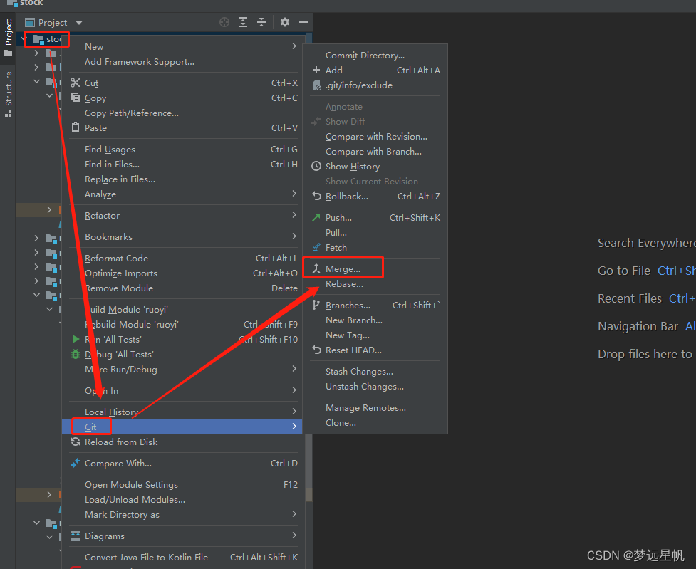Click the locate/select opened file target icon
696x569 pixels.
[224, 22]
